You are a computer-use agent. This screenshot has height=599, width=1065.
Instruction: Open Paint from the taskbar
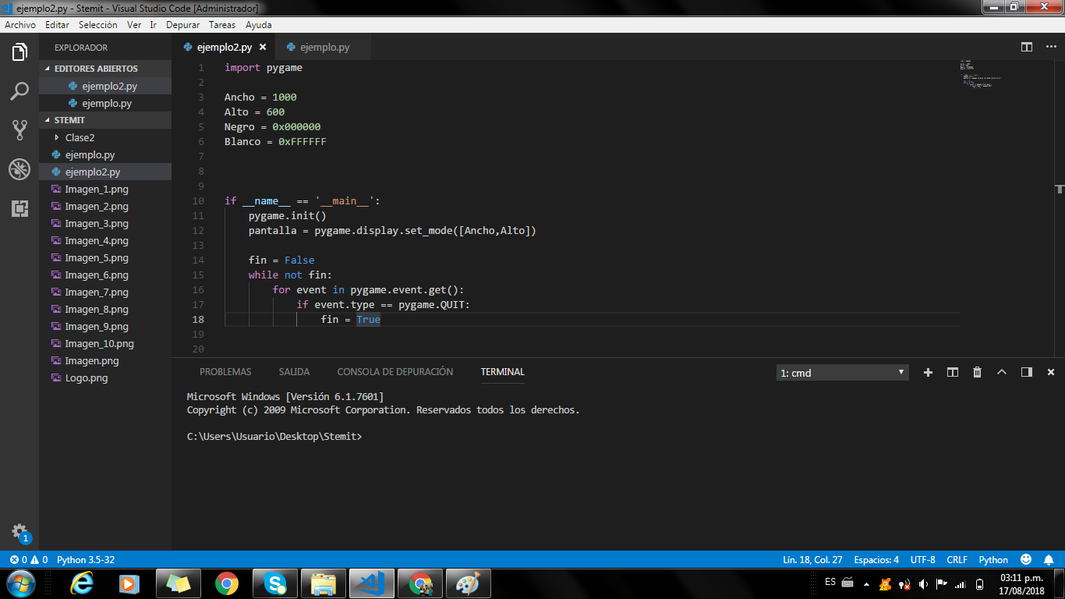[468, 583]
